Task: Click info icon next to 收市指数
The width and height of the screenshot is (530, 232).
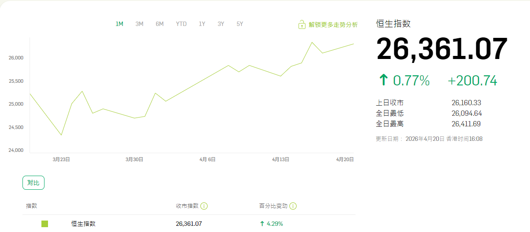Action: (x=204, y=206)
